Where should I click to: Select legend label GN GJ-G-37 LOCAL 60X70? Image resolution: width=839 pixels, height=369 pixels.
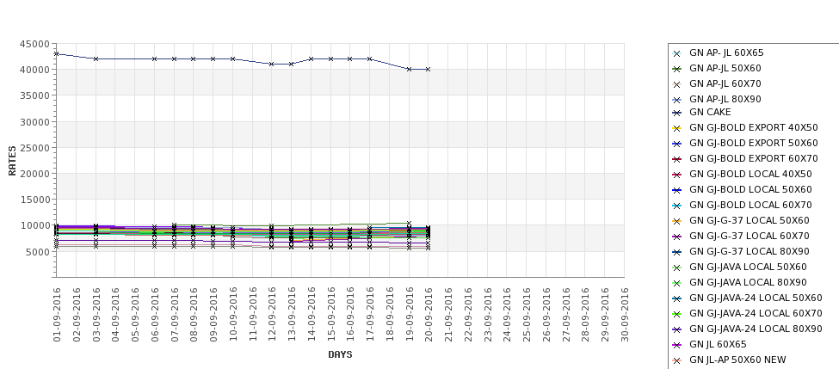coord(750,237)
